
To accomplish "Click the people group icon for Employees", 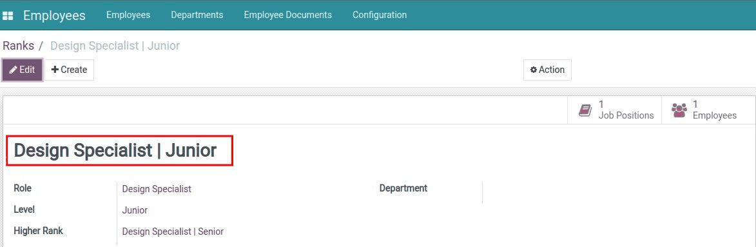I will coord(679,110).
